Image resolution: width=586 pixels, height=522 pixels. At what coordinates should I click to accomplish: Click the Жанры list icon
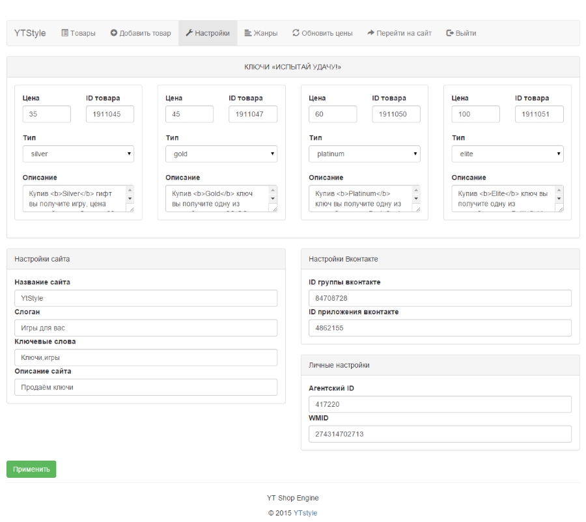[x=248, y=33]
